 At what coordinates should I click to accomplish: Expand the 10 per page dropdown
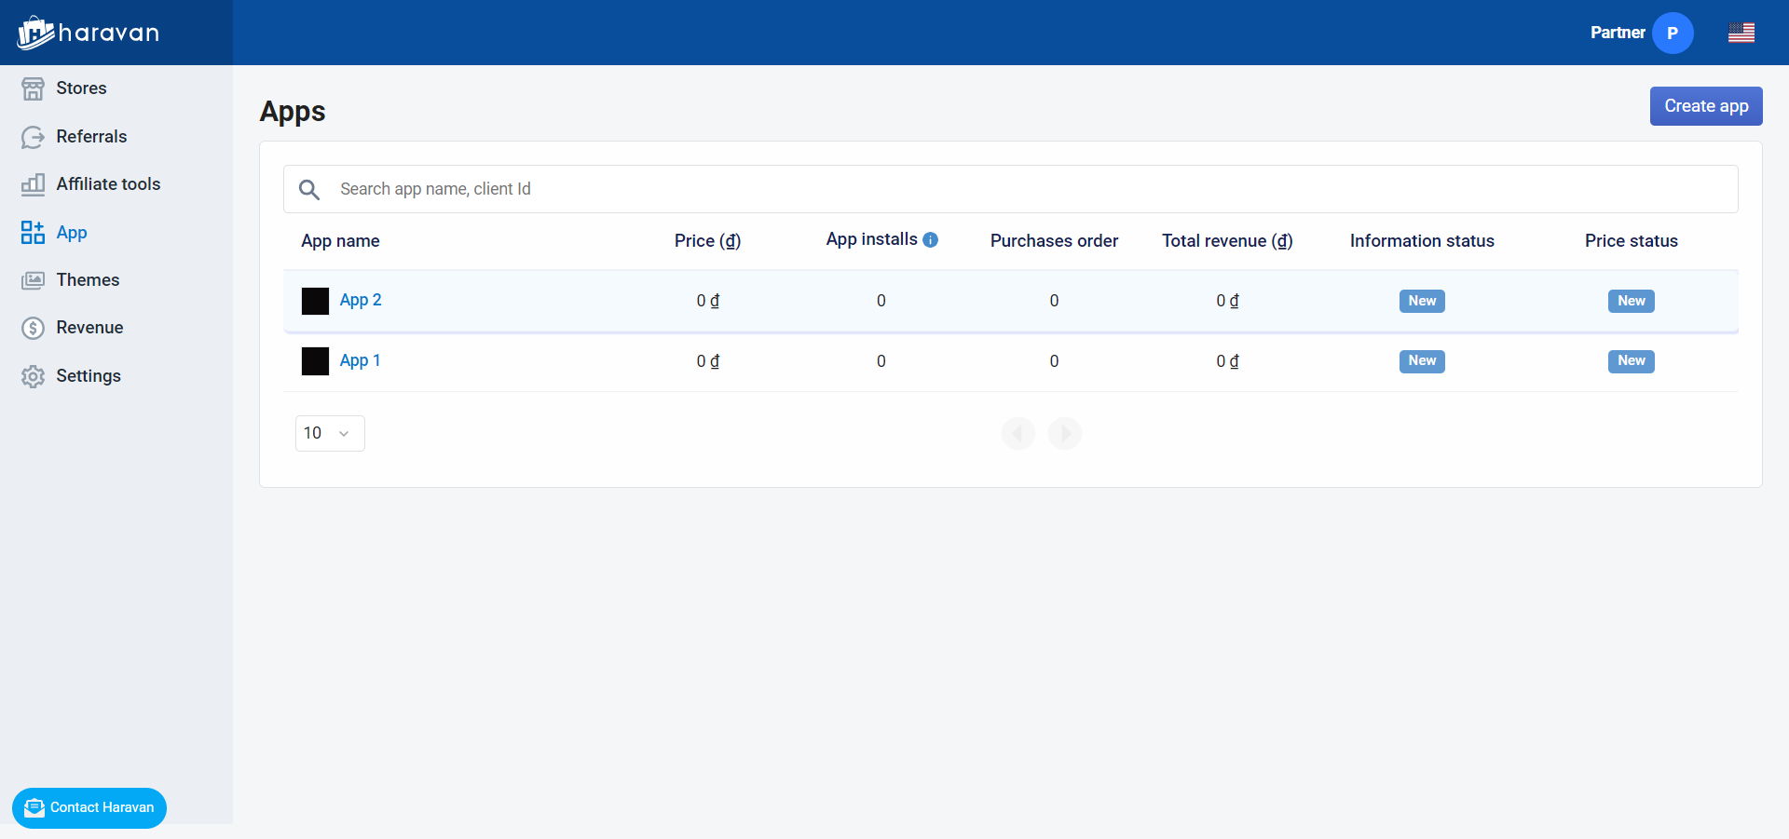point(330,433)
